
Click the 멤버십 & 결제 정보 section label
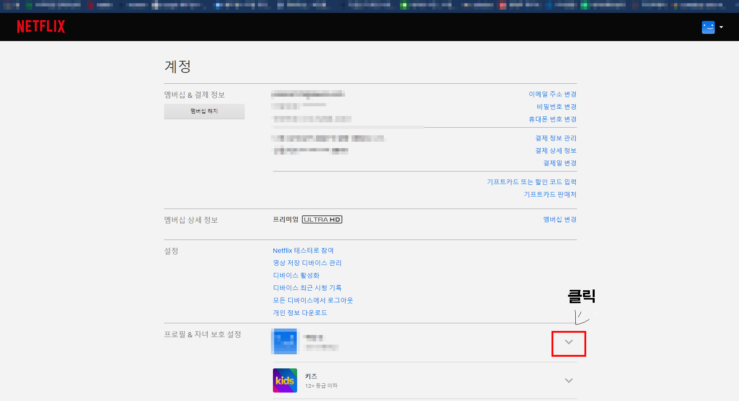pyautogui.click(x=194, y=95)
